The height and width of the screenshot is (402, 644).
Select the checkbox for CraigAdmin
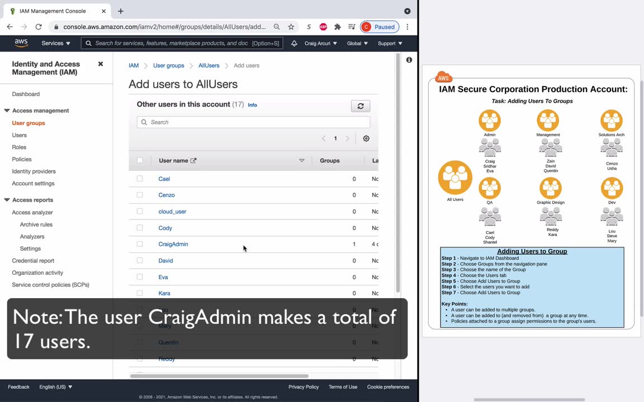coord(140,244)
